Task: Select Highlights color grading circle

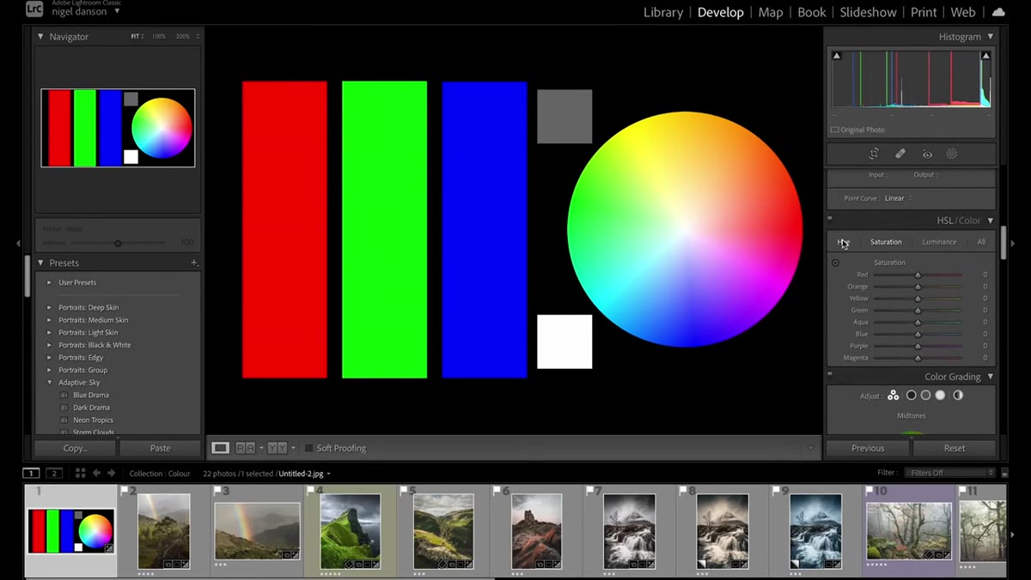Action: (940, 396)
